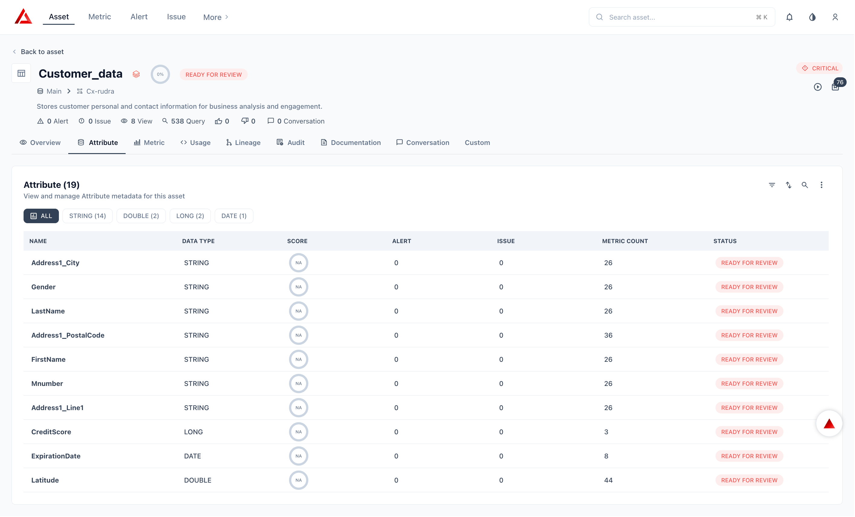Image resolution: width=855 pixels, height=517 pixels.
Task: Open the ExpirationDate attribute
Action: click(x=56, y=456)
